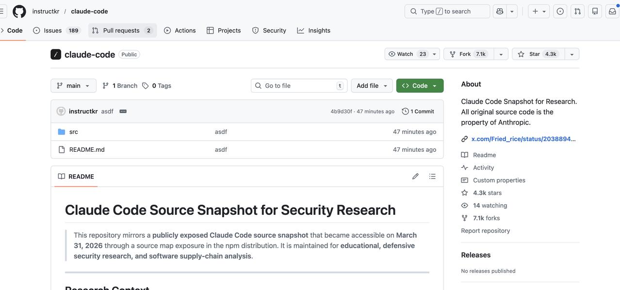Open the Copilot chat icon

pyautogui.click(x=500, y=11)
